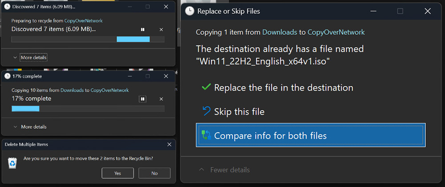Pause the recycle operation in Discovered 7 items dialog

point(142,29)
